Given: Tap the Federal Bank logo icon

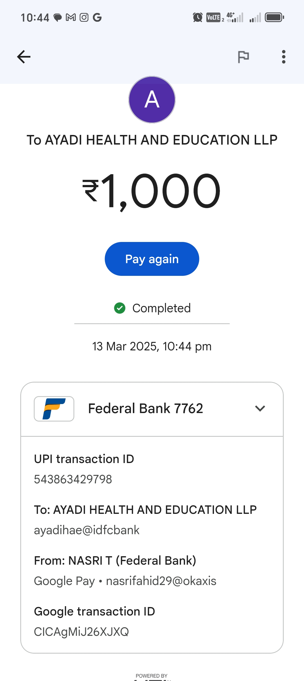Looking at the screenshot, I should click(54, 409).
